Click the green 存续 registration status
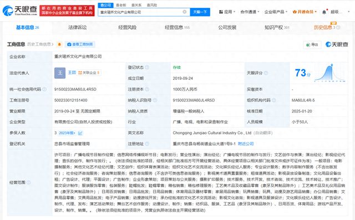 [176, 68]
